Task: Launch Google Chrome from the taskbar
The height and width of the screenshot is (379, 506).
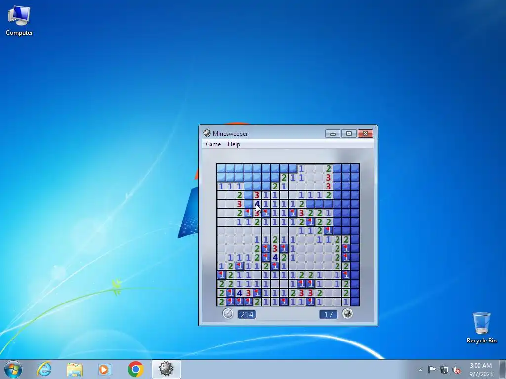Action: coord(135,369)
